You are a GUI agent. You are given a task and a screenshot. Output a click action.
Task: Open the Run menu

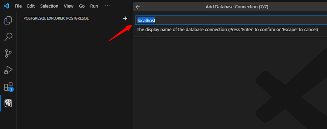click(x=94, y=6)
